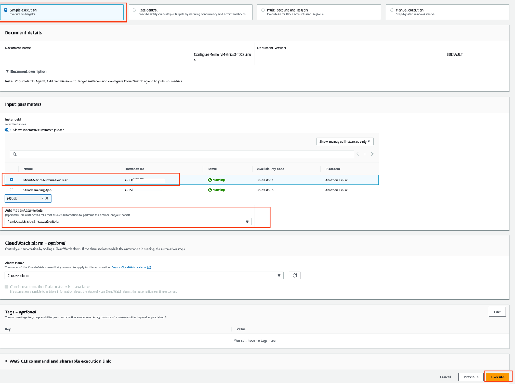
Task: Remove the selected instance chip via its X icon
Action: click(x=47, y=198)
